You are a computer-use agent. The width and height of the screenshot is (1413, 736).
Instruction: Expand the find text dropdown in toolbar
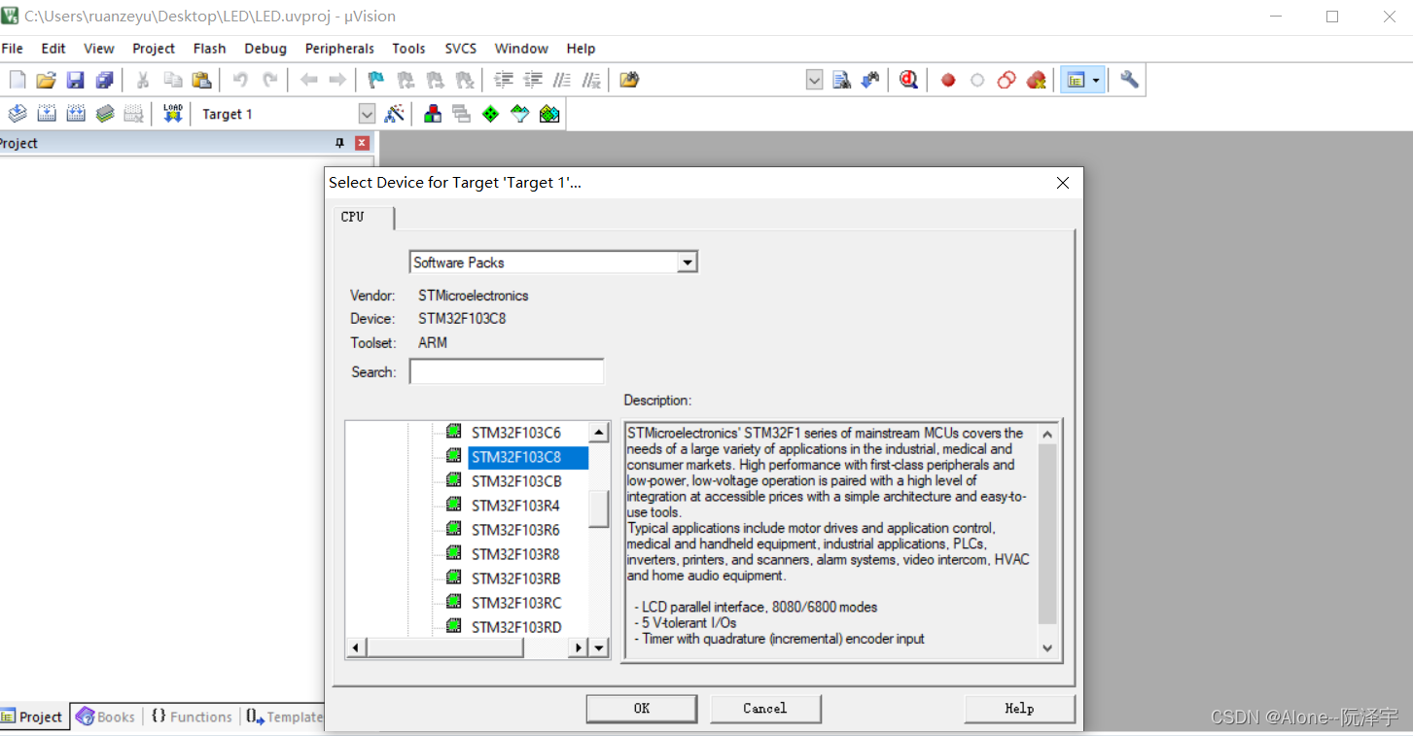coord(815,80)
